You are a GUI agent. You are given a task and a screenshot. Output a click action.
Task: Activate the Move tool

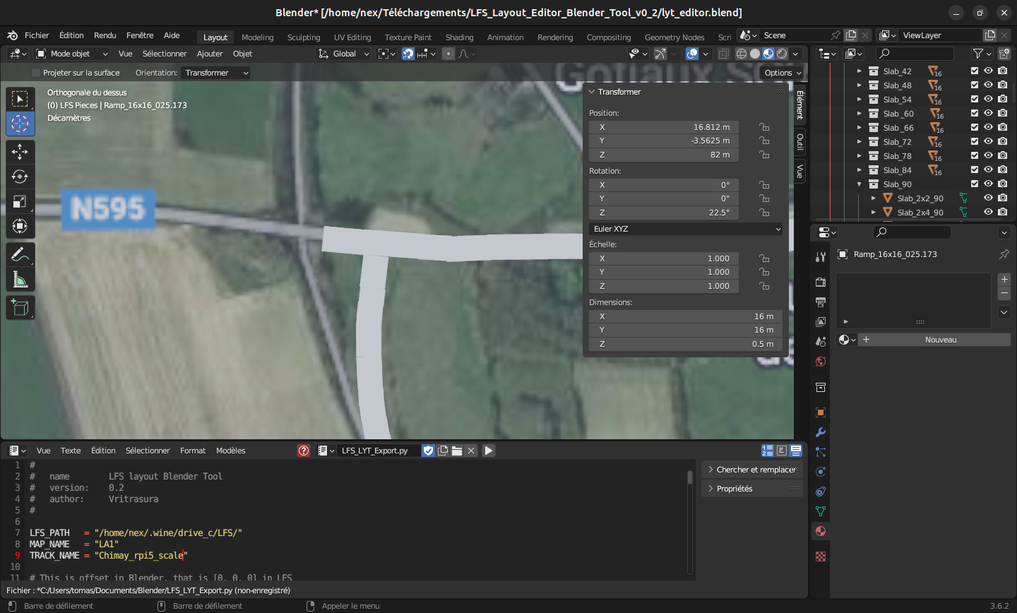click(x=20, y=152)
